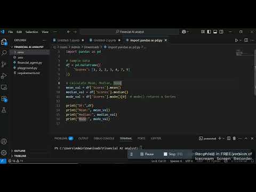Open the Accounts menu icon
The width and height of the screenshot is (256, 192).
4,141
